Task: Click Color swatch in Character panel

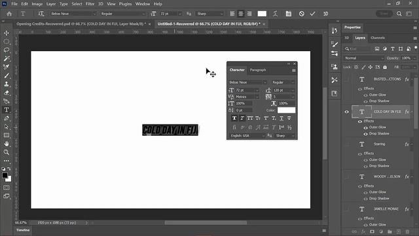Action: coord(287,110)
